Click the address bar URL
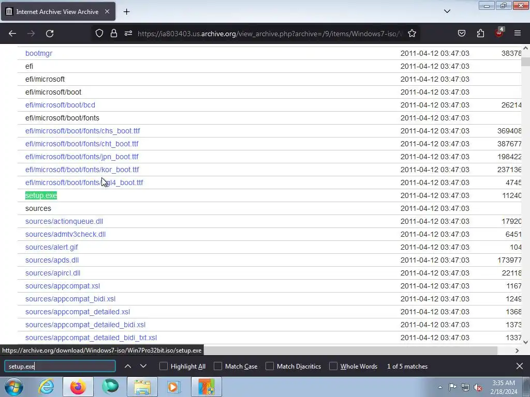 pos(270,34)
